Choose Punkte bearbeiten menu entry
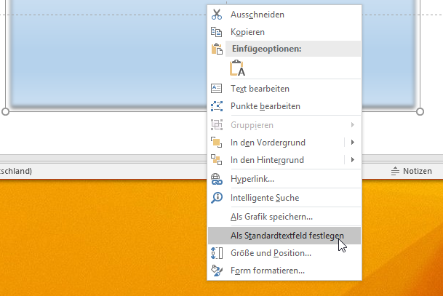 pos(284,106)
